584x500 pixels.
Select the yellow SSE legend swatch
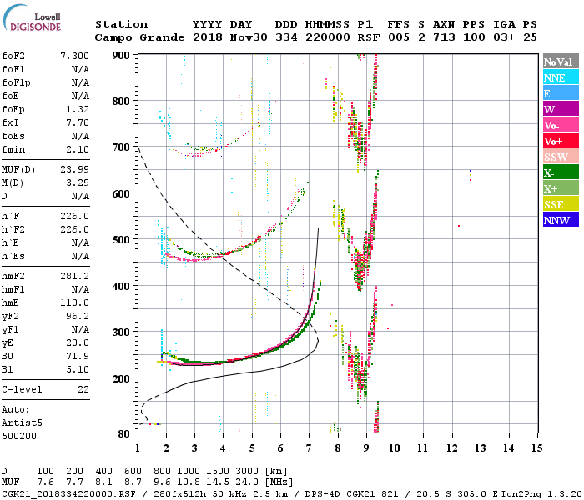(561, 204)
